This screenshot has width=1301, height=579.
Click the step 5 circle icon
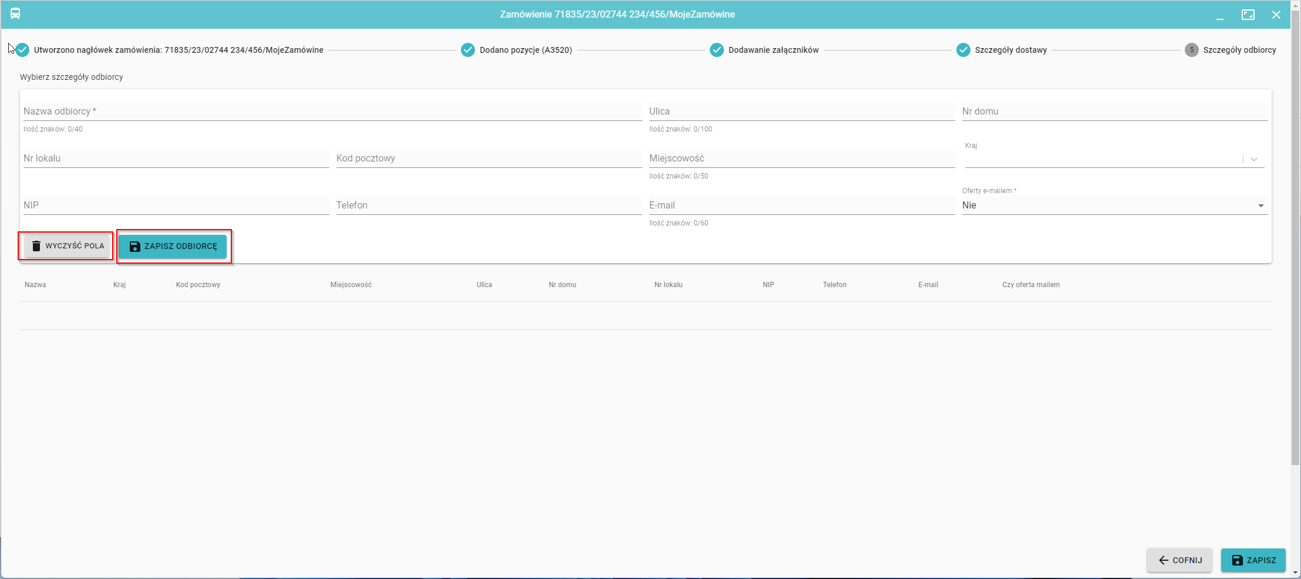coord(1192,50)
